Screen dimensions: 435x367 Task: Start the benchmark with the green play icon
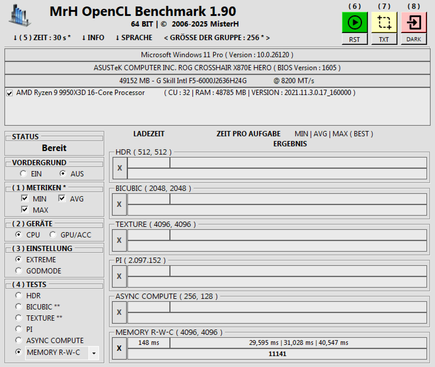click(355, 22)
